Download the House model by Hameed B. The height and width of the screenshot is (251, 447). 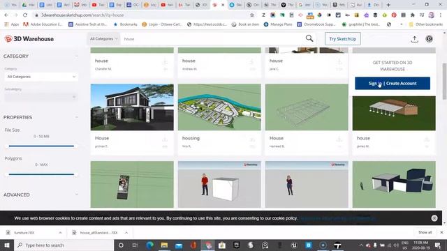point(339,139)
